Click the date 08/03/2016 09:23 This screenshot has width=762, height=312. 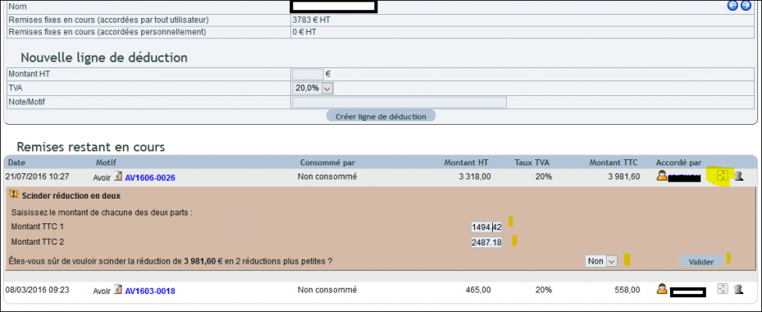[x=38, y=290]
